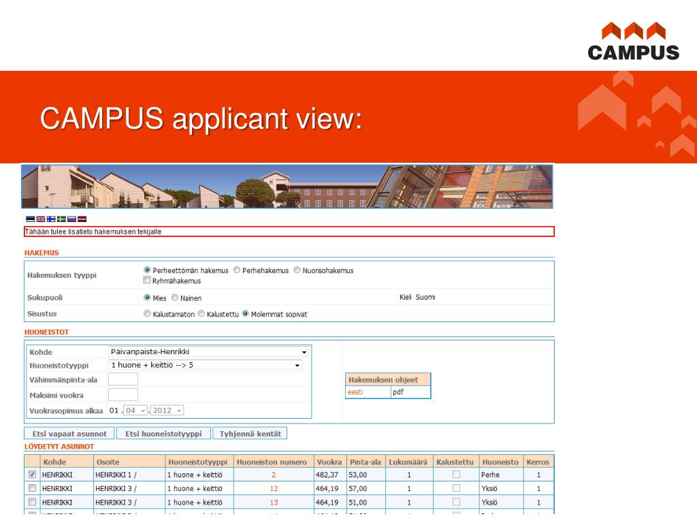Switch language with the Russian flag icon
This screenshot has width=697, height=523.
coord(71,219)
